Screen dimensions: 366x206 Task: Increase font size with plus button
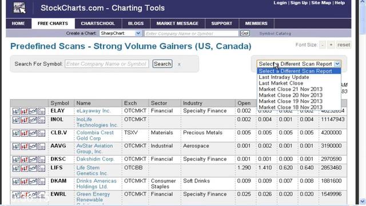click(x=331, y=45)
